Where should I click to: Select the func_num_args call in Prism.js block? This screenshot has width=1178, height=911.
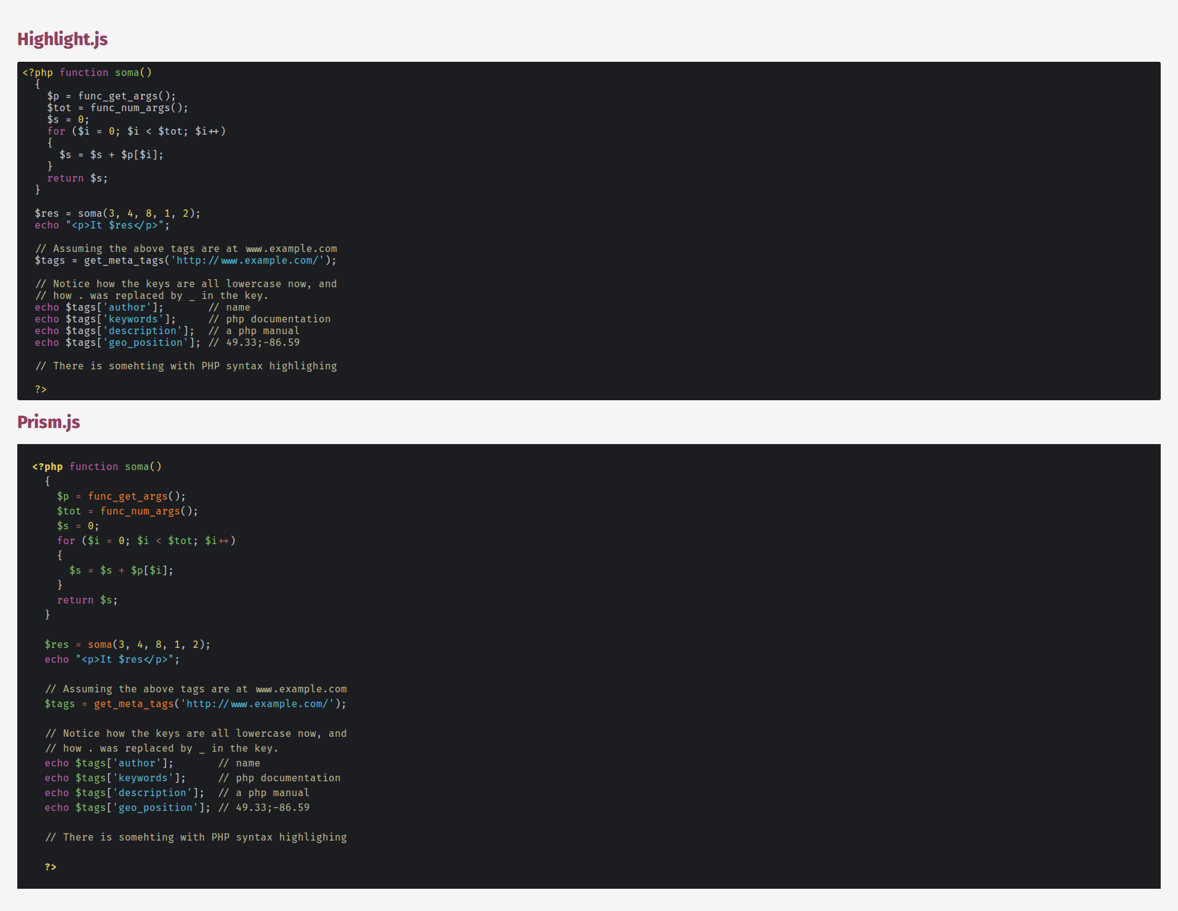[140, 511]
